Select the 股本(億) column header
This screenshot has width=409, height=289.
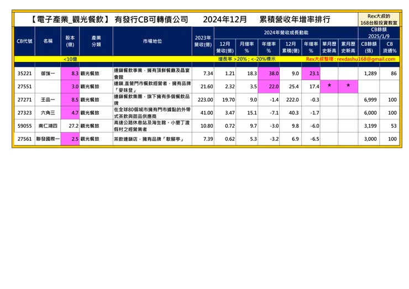pyautogui.click(x=70, y=41)
